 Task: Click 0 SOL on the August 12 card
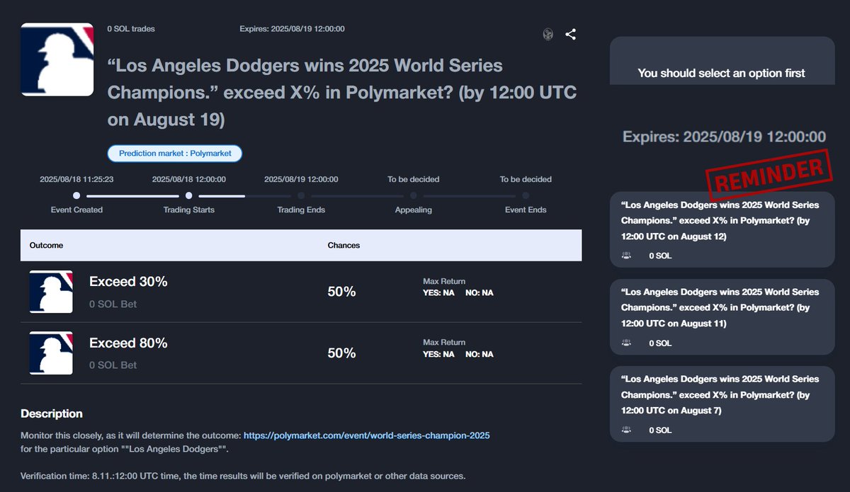(660, 256)
